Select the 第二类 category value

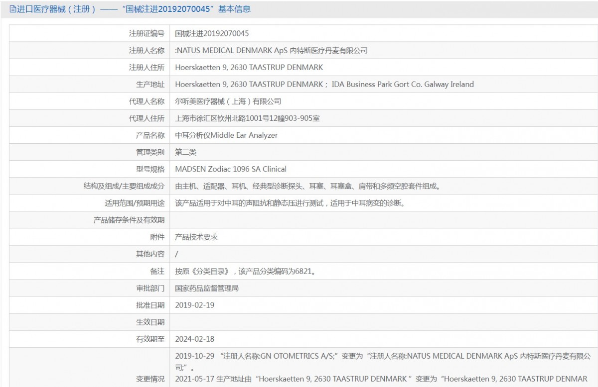click(x=186, y=152)
